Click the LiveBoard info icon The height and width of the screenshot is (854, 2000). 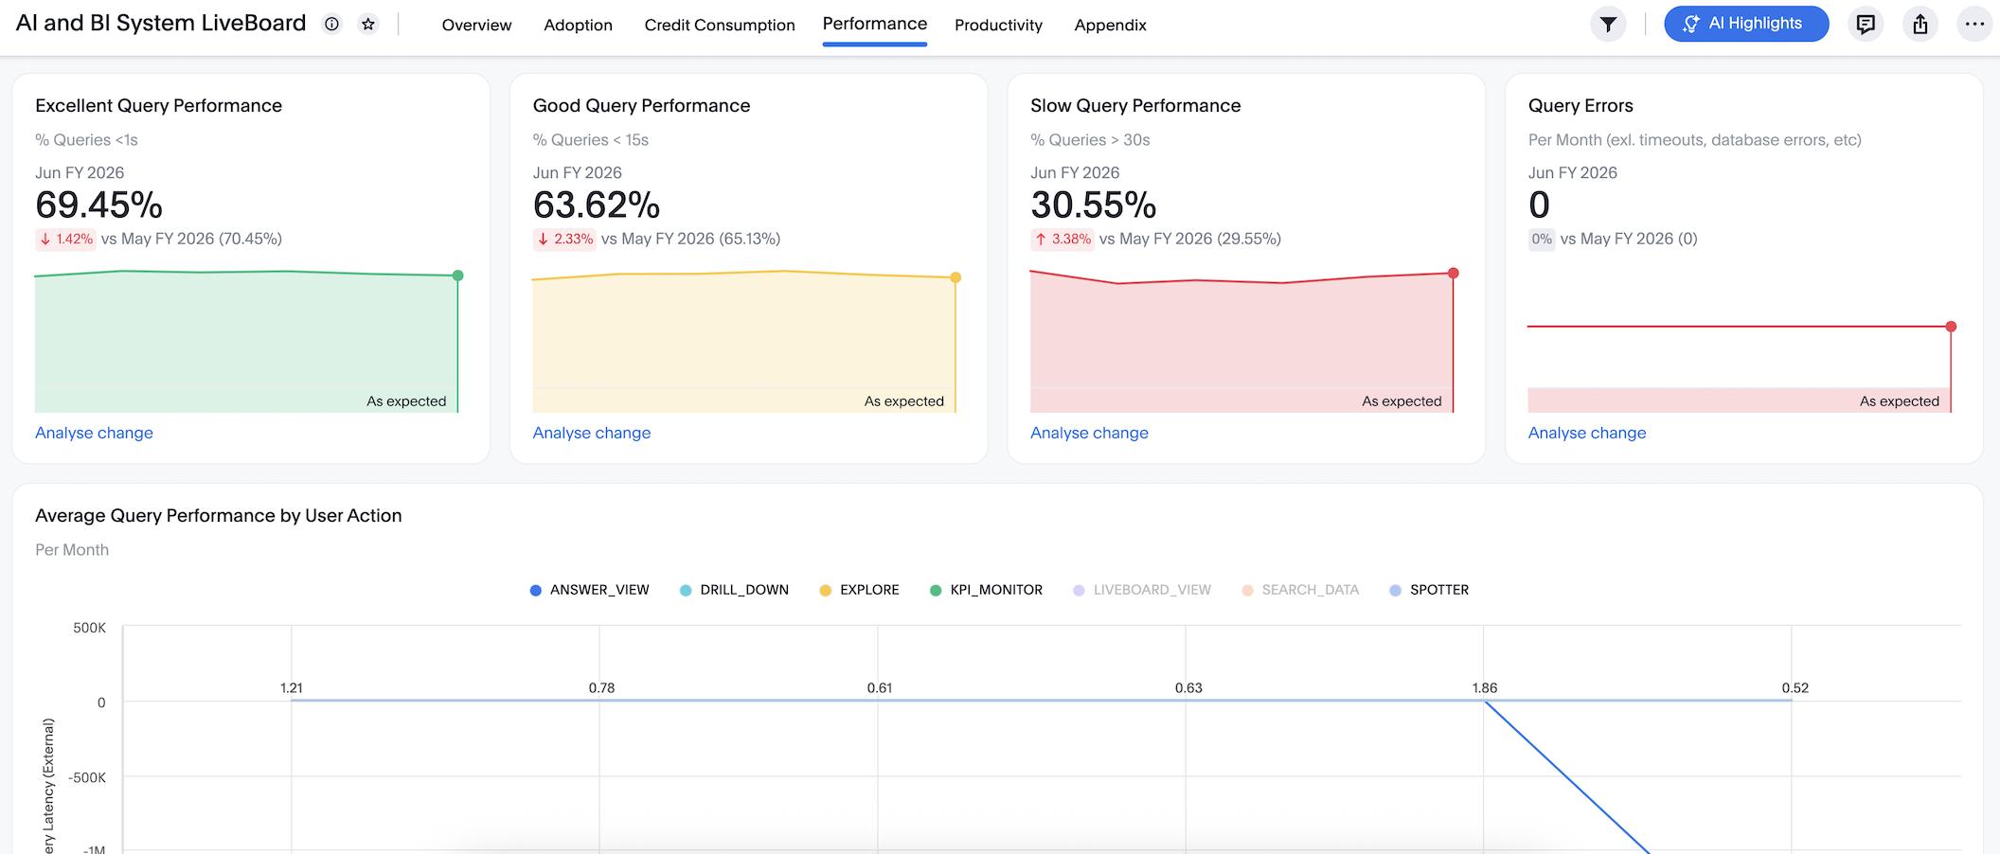[x=331, y=25]
